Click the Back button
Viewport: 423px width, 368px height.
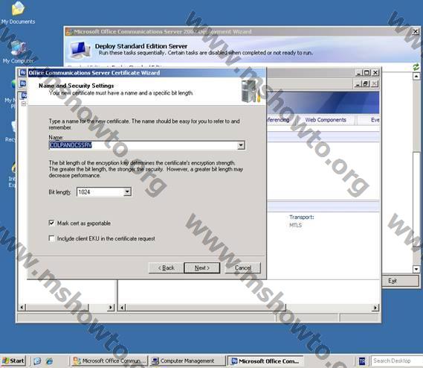click(x=167, y=267)
